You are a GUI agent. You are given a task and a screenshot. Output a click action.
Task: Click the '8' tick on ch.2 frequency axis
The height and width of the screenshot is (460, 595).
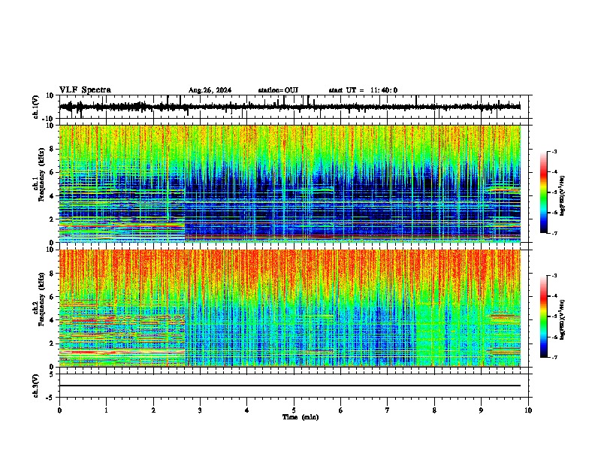coord(53,274)
